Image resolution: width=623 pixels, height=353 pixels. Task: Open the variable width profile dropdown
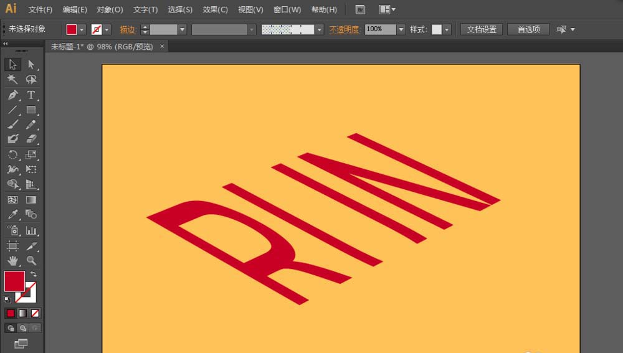coord(251,29)
